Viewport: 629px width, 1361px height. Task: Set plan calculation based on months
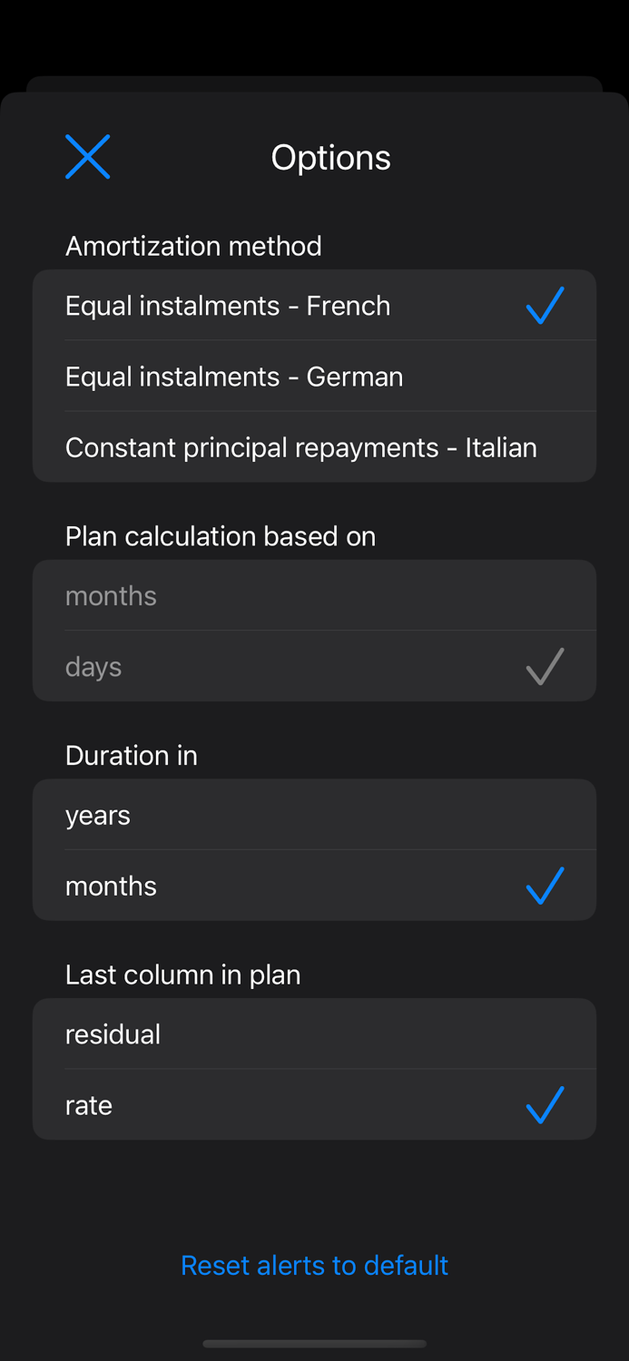point(111,595)
